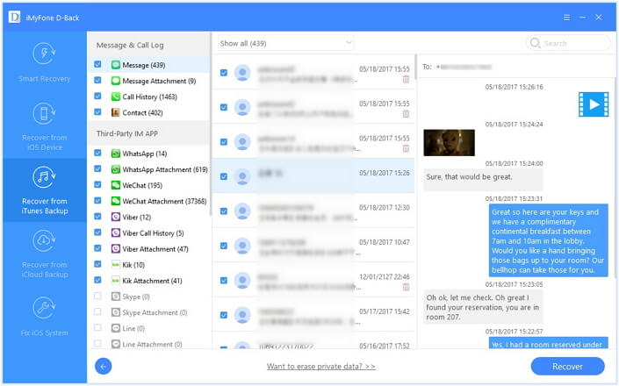Open 'Want to erase private data?' link
This screenshot has height=386, width=619.
pyautogui.click(x=320, y=366)
